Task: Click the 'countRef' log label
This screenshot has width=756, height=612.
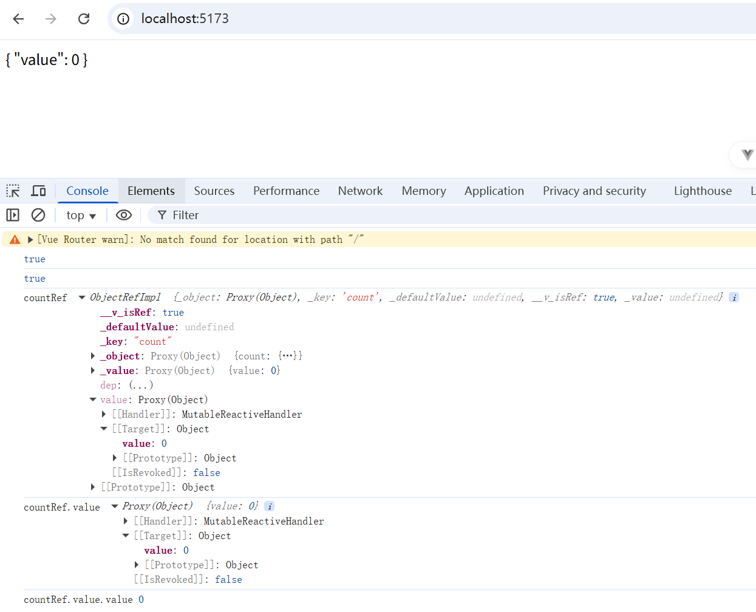Action: point(46,298)
